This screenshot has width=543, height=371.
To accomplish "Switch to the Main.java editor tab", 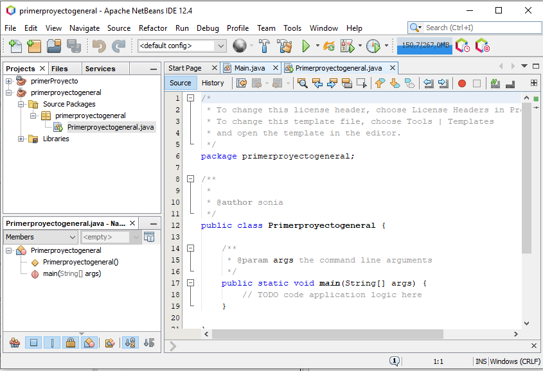I will [x=250, y=68].
